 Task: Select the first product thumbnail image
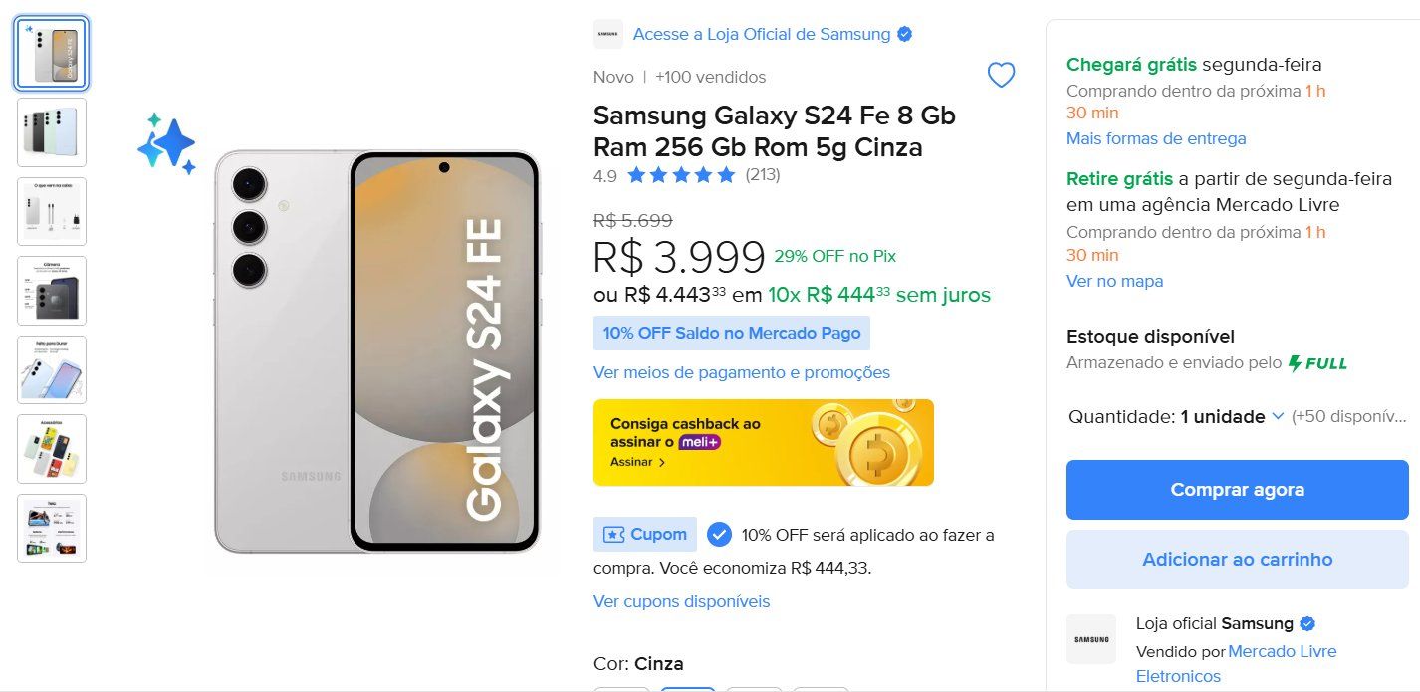tap(52, 53)
